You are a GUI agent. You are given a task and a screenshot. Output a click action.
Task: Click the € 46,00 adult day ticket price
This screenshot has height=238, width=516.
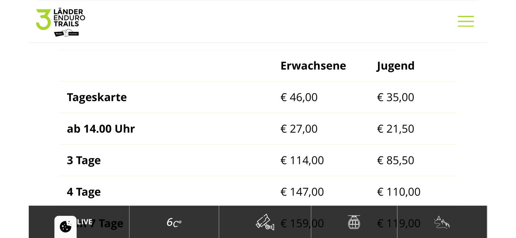pyautogui.click(x=299, y=97)
